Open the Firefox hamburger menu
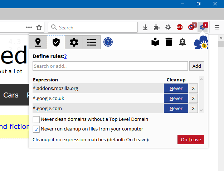 pyautogui.click(x=217, y=28)
